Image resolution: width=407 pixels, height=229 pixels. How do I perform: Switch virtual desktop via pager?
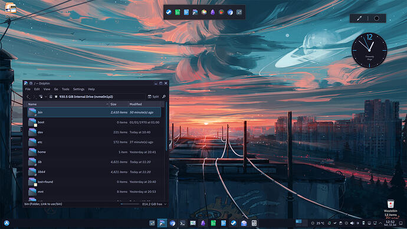(x=301, y=223)
